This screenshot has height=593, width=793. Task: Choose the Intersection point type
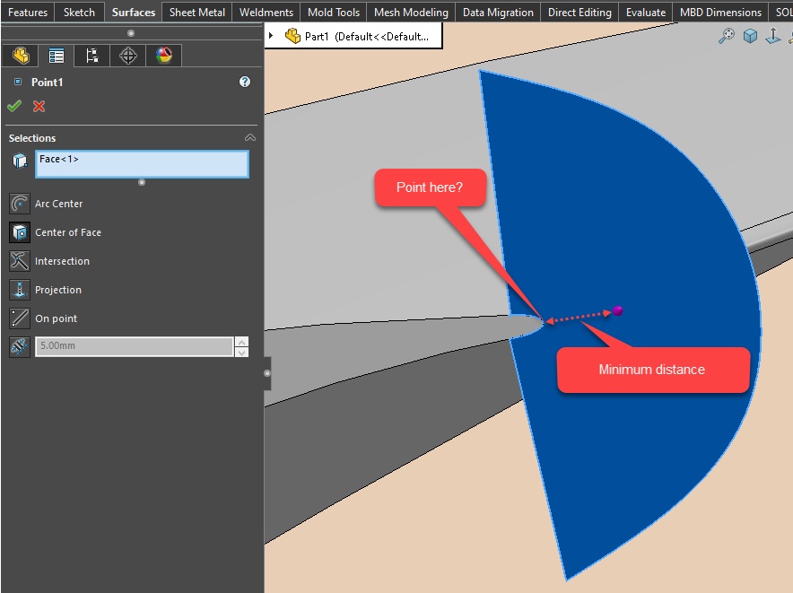pyautogui.click(x=19, y=261)
